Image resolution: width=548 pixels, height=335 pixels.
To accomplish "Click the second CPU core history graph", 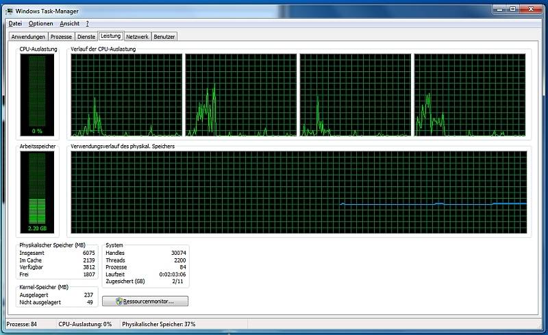I will click(241, 95).
